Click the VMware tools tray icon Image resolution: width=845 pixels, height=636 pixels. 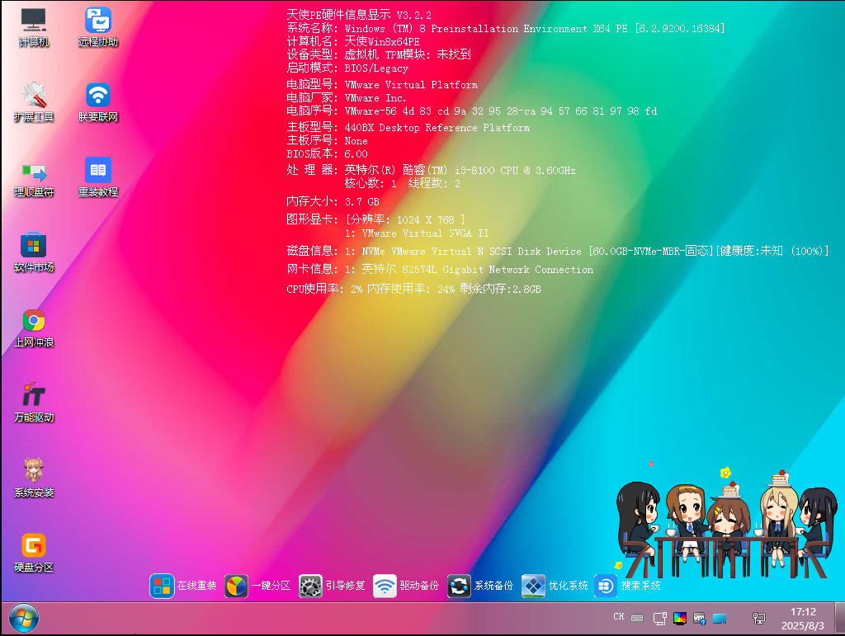699,617
